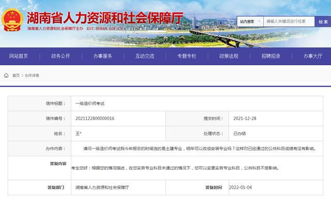This screenshot has height=201, width=331.
Task: Open the 办事大厅 menu item
Action: [x=313, y=56]
